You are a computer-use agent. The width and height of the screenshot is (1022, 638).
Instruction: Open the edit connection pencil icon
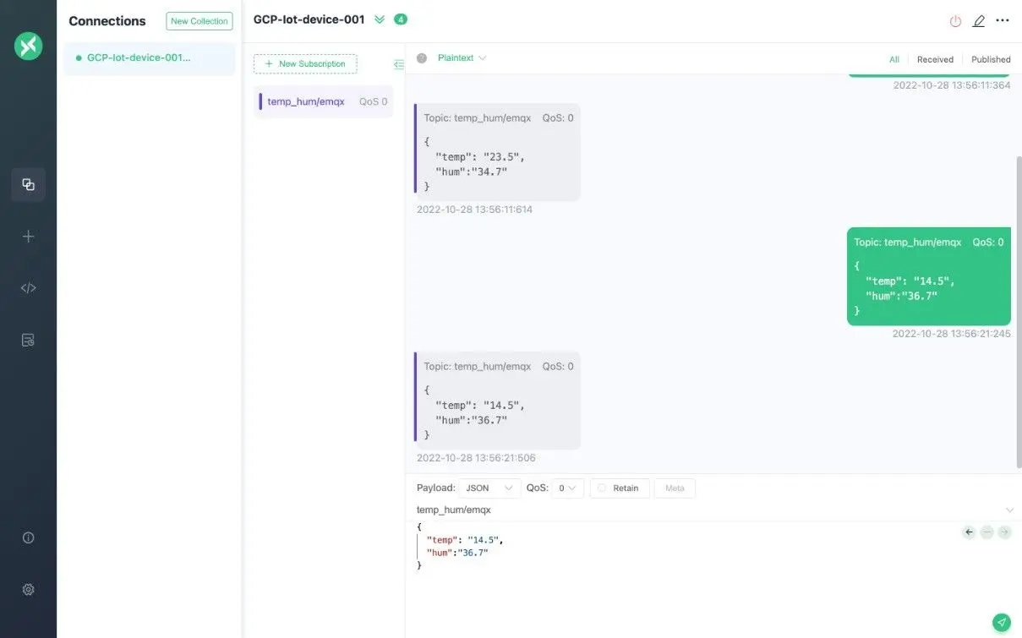point(978,21)
